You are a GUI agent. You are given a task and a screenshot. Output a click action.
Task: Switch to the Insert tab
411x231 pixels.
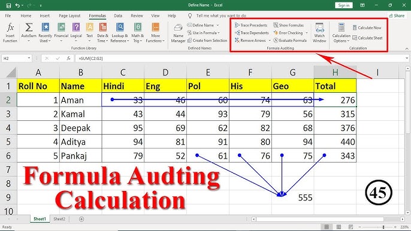44,16
